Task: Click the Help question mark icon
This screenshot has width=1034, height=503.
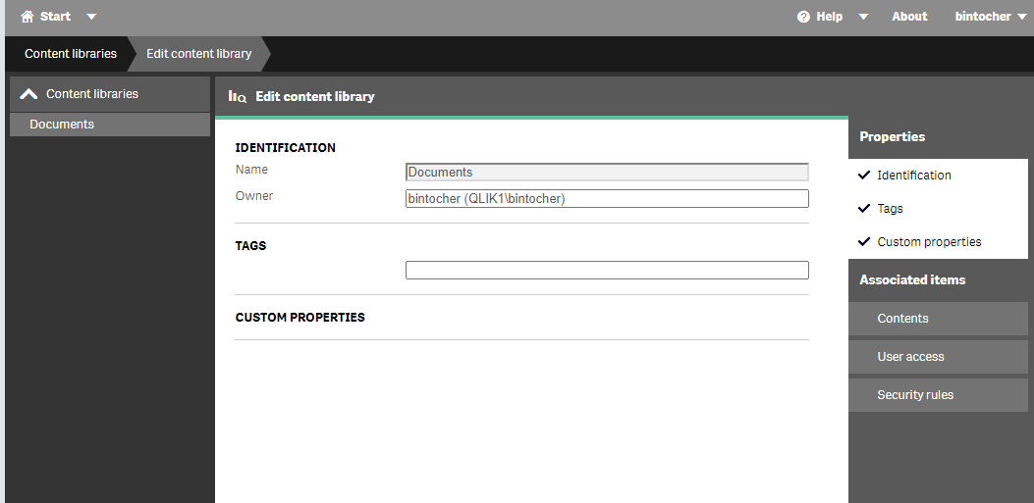Action: click(x=803, y=17)
